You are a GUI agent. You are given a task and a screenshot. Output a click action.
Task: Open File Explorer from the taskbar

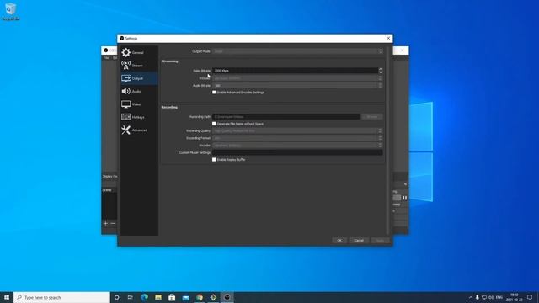(158, 297)
